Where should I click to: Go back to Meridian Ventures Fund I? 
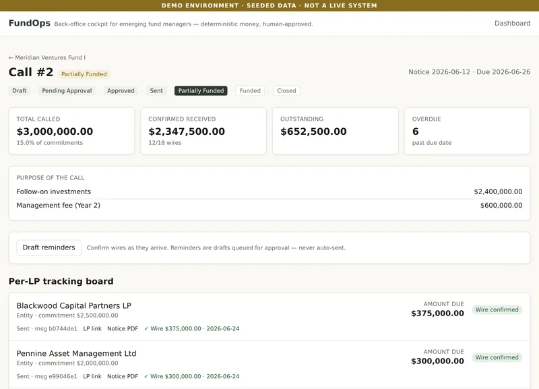47,57
